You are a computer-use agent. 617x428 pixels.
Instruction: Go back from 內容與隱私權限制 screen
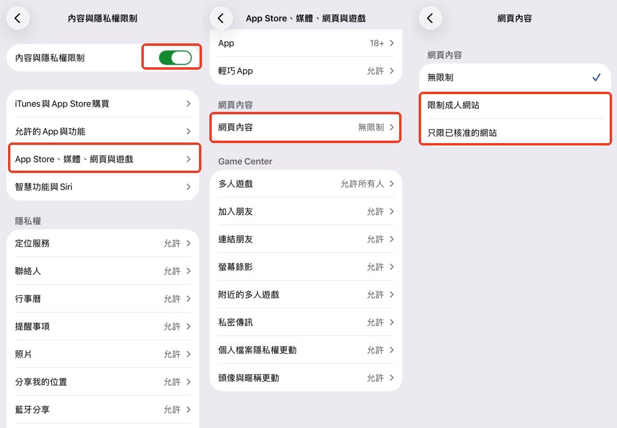coord(18,18)
